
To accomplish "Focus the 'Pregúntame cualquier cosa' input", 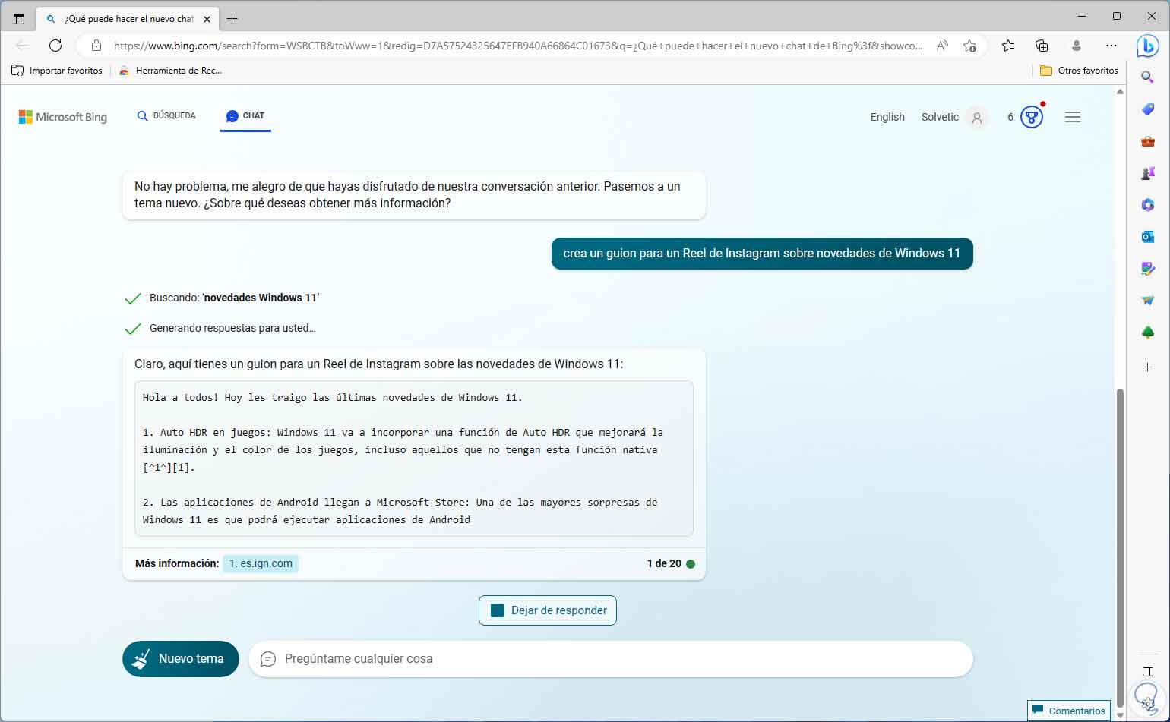I will [611, 659].
